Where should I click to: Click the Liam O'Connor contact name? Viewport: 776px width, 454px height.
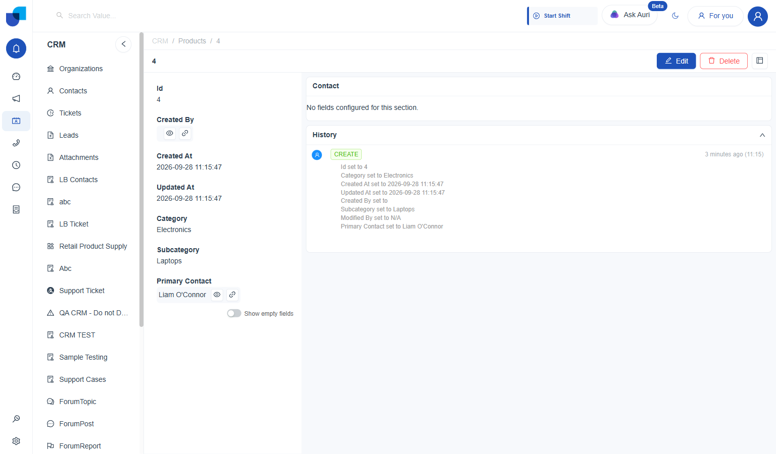click(x=182, y=295)
